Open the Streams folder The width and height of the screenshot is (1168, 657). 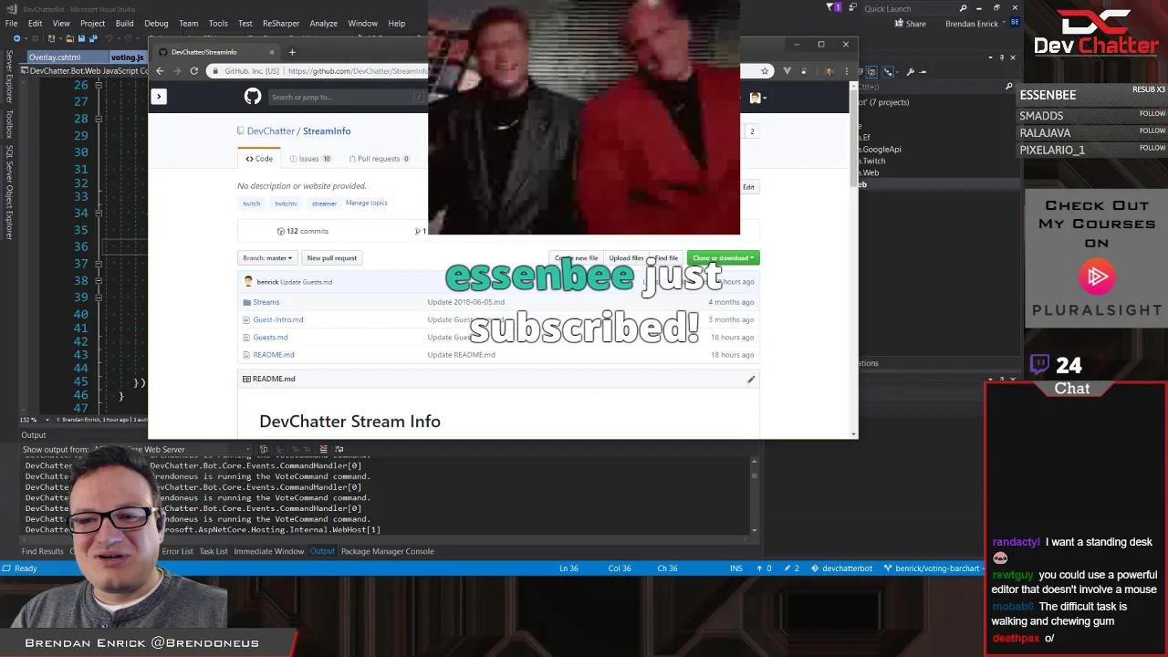(266, 302)
